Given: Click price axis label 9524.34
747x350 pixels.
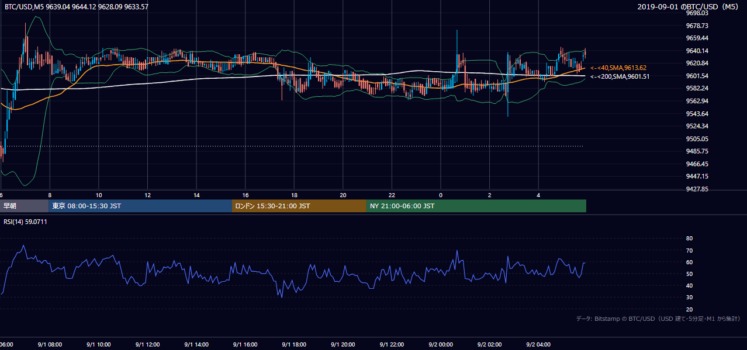Looking at the screenshot, I should [x=697, y=126].
